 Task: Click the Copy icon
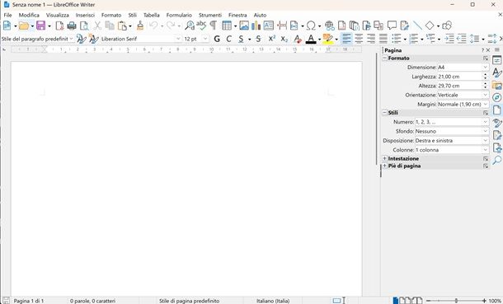(110, 26)
